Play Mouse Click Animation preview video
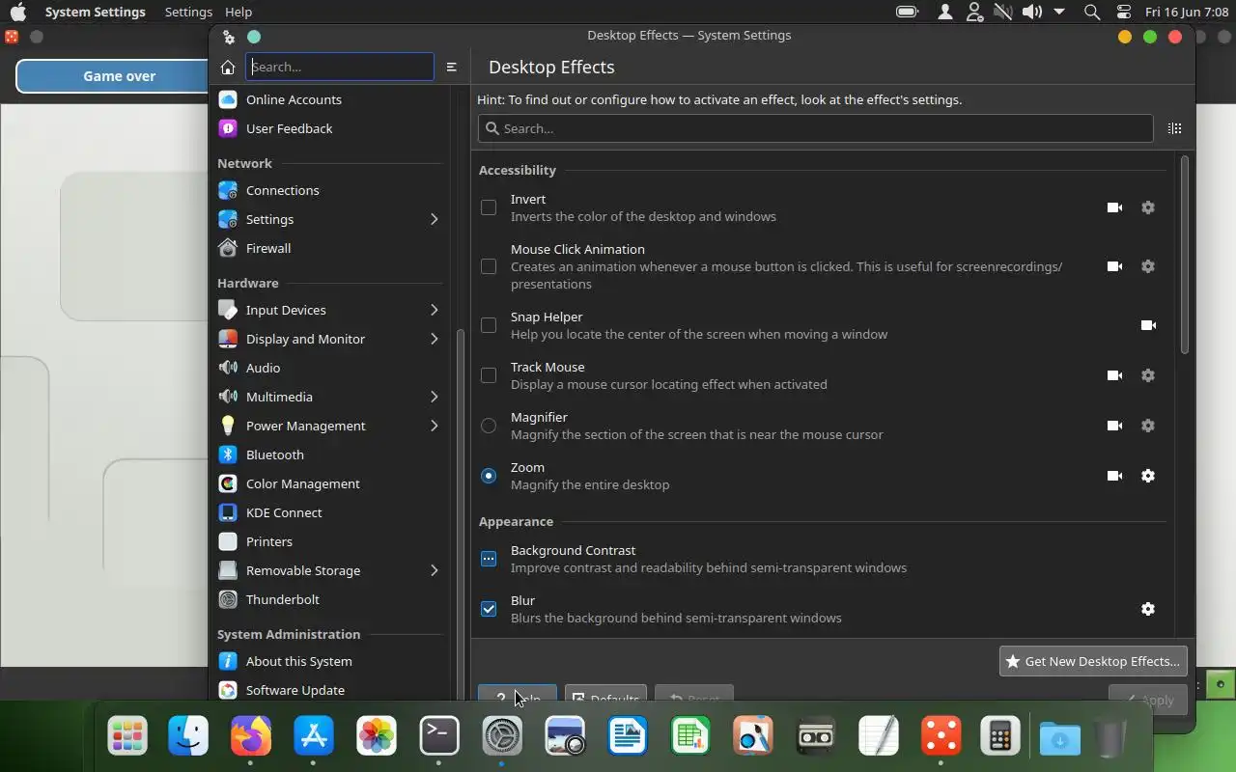Viewport: 1236px width, 772px height. (x=1114, y=266)
